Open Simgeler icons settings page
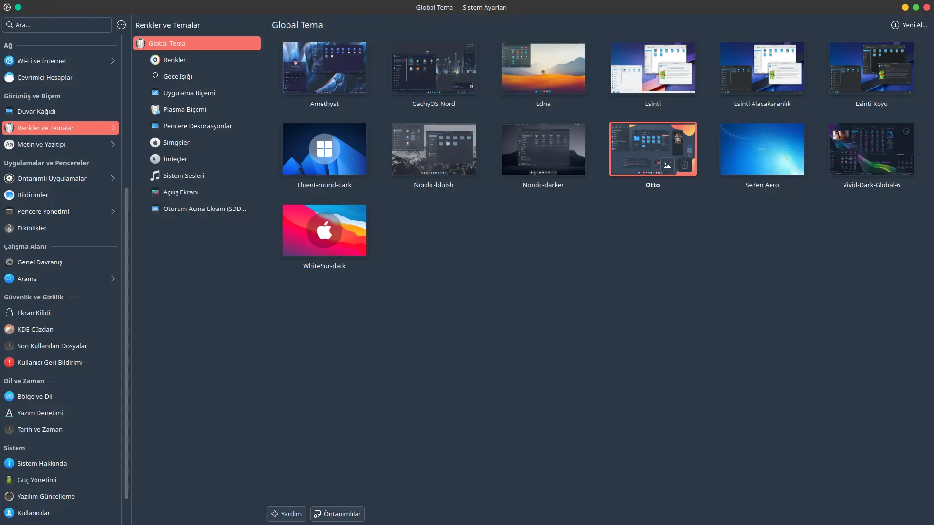The image size is (934, 525). (x=197, y=142)
